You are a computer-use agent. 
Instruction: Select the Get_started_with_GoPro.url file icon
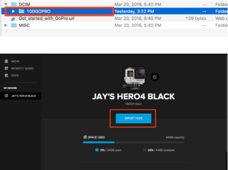(13, 19)
